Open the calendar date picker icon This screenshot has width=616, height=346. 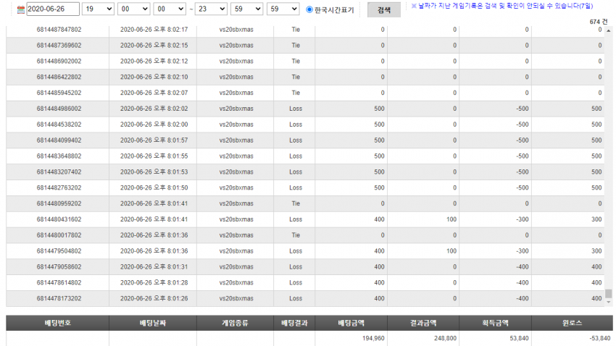21,10
